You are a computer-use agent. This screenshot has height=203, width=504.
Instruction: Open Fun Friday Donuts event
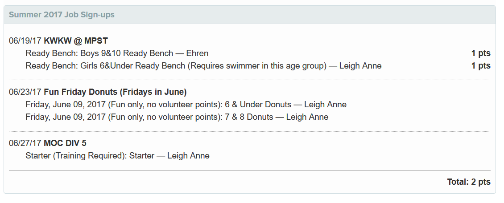pyautogui.click(x=115, y=92)
